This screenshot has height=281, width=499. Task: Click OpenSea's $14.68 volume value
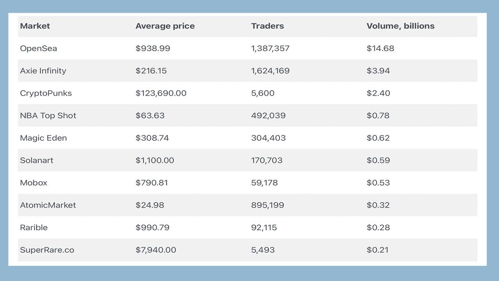click(x=380, y=48)
